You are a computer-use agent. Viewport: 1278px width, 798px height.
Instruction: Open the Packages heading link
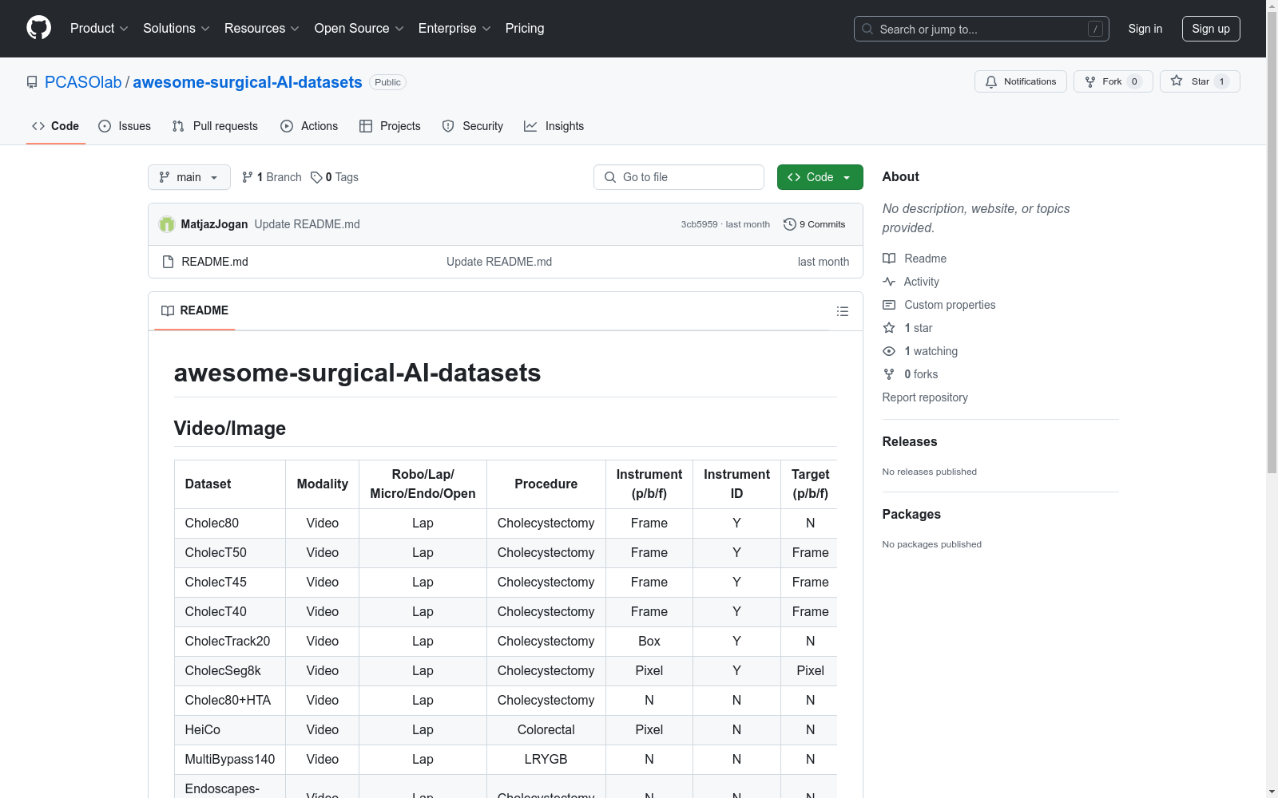coord(911,514)
